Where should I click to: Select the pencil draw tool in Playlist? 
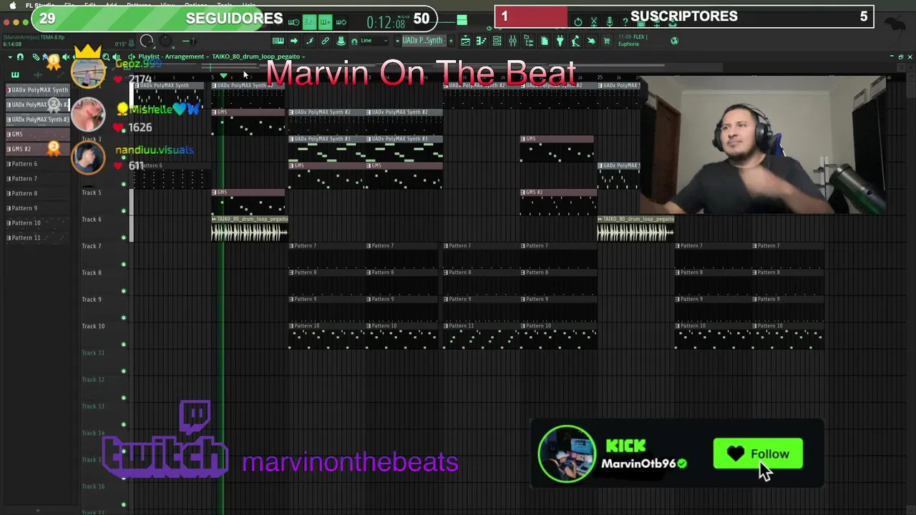pos(36,57)
